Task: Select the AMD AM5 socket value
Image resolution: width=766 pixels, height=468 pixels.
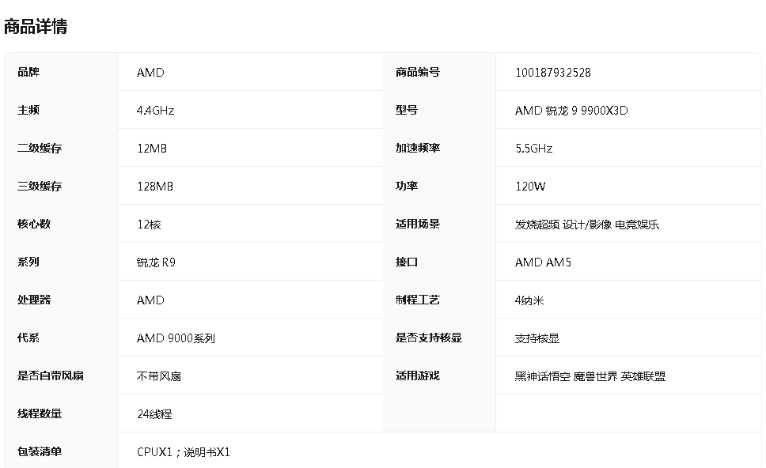Action: tap(543, 262)
